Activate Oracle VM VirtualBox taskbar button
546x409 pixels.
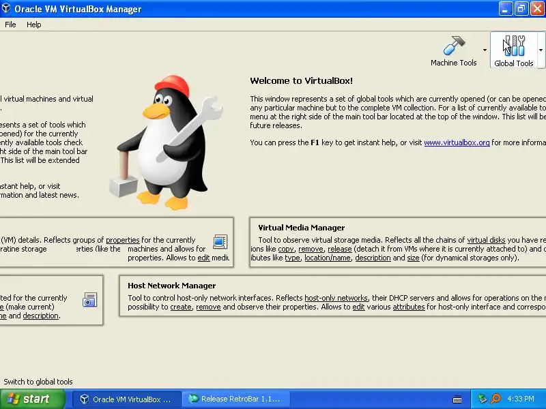click(126, 399)
